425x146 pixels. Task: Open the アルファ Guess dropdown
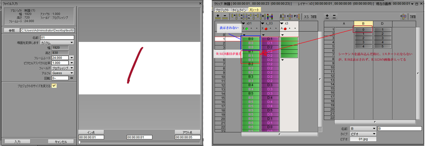63,73
